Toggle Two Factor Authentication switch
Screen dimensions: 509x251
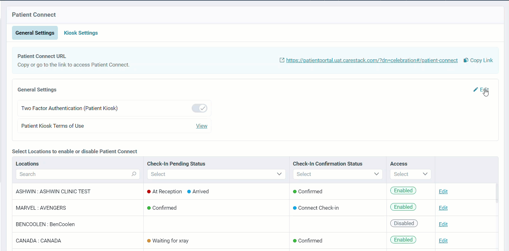point(199,108)
